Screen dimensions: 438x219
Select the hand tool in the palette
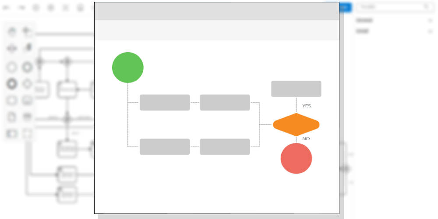12,32
